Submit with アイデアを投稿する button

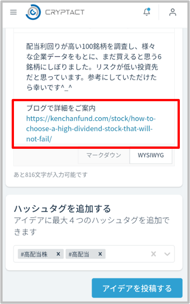pyautogui.click(x=137, y=288)
